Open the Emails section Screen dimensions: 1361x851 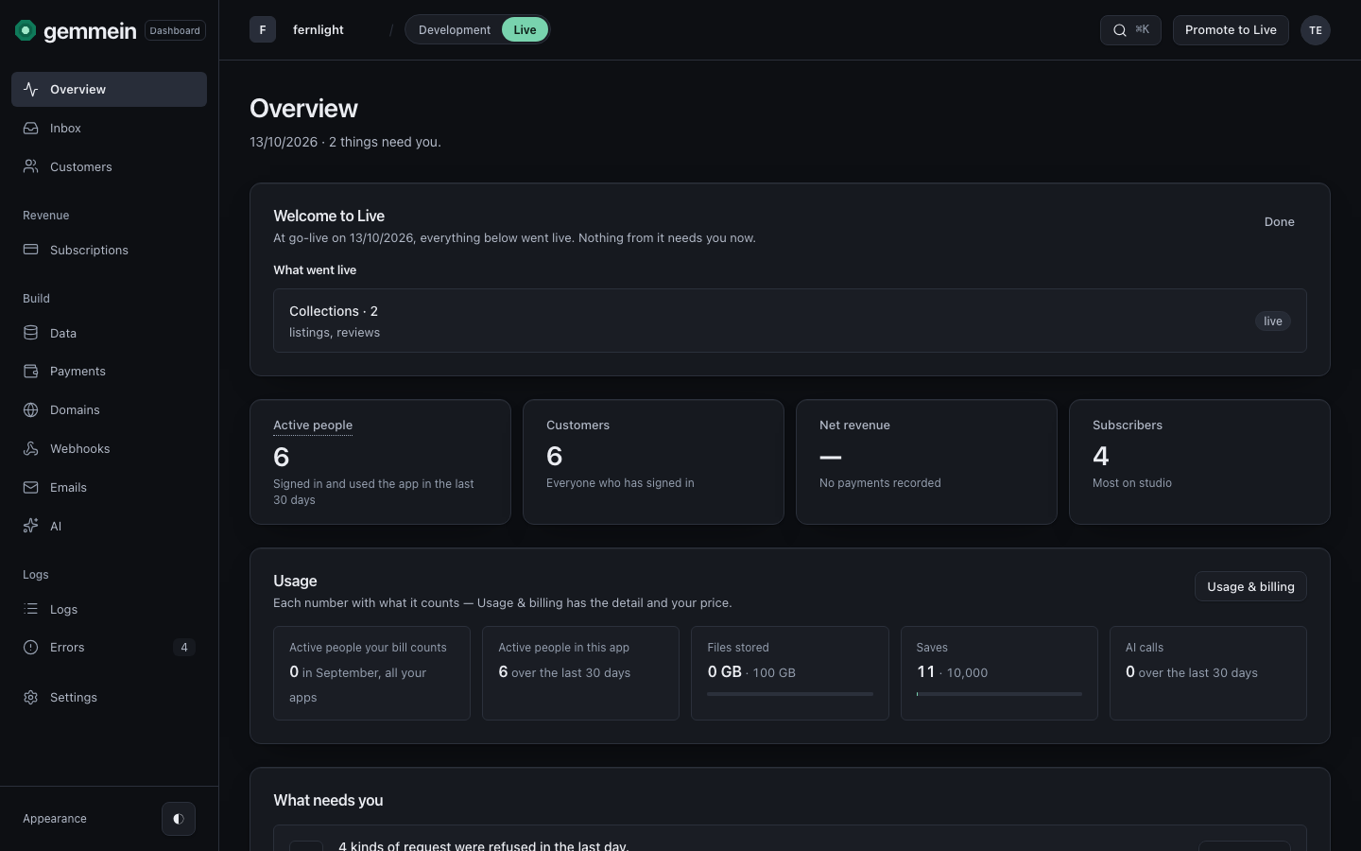tap(109, 487)
